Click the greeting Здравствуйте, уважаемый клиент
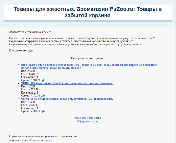176x143 pixels. point(30,32)
